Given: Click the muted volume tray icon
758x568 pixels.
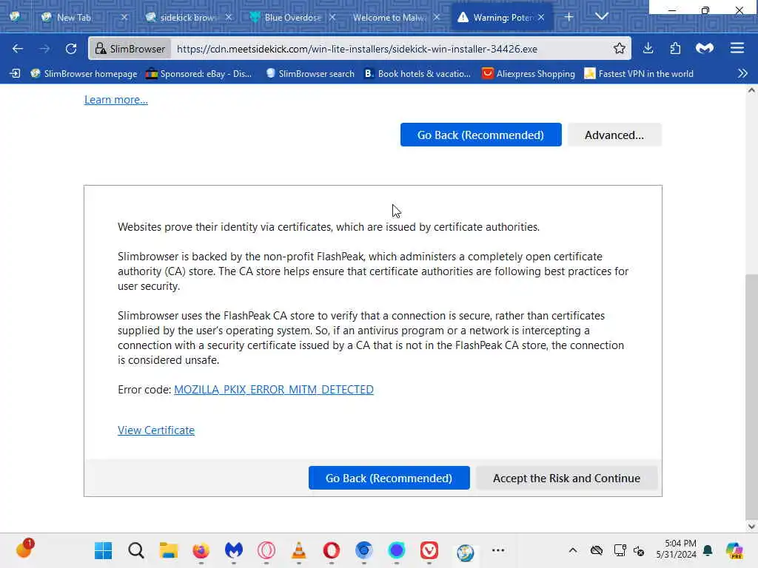Looking at the screenshot, I should coord(639,550).
